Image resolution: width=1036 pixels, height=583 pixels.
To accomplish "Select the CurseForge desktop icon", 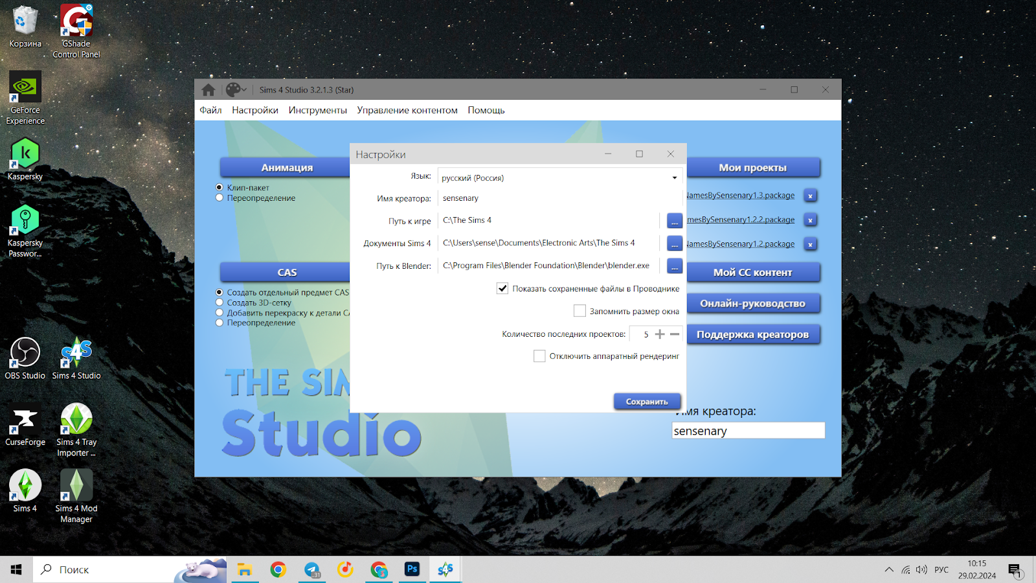I will (x=25, y=425).
